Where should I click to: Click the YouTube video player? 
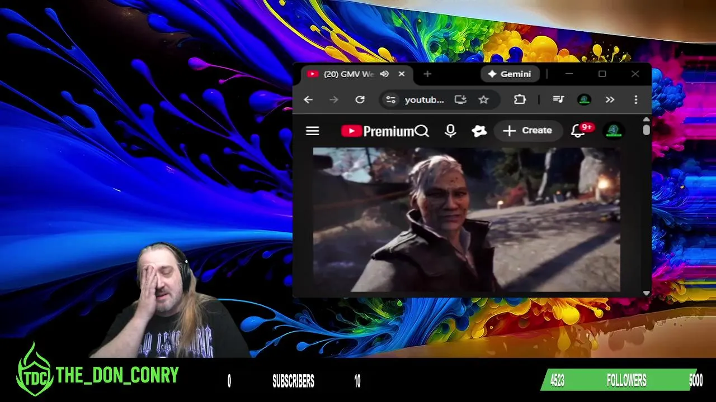click(467, 219)
